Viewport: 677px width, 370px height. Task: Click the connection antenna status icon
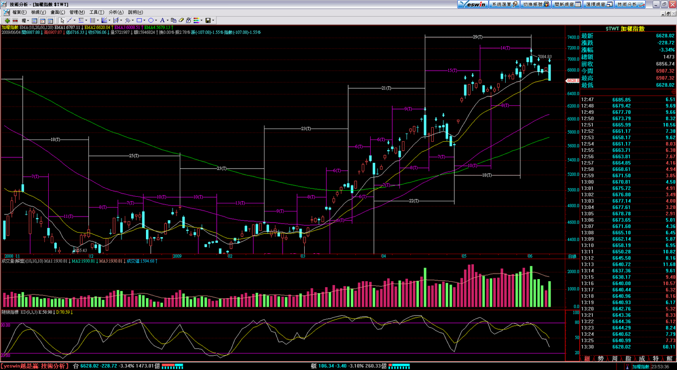(628, 367)
